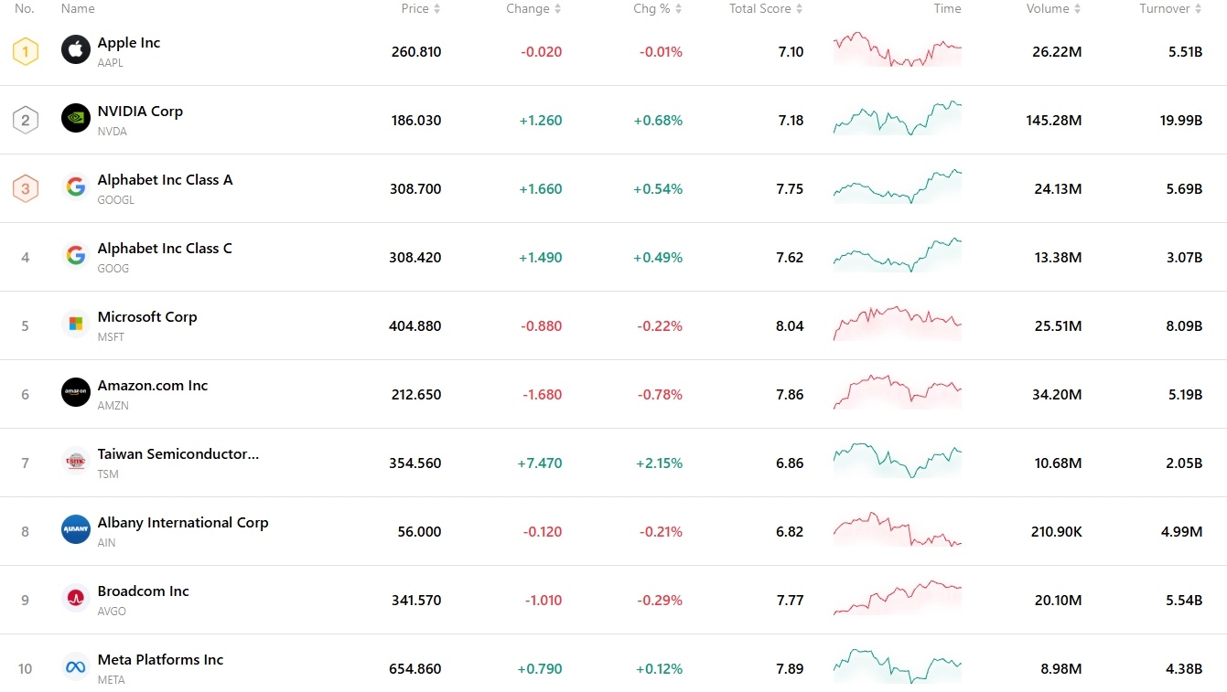The width and height of the screenshot is (1227, 692).
Task: Click the Meta Platforms infinity logo icon
Action: (x=75, y=668)
